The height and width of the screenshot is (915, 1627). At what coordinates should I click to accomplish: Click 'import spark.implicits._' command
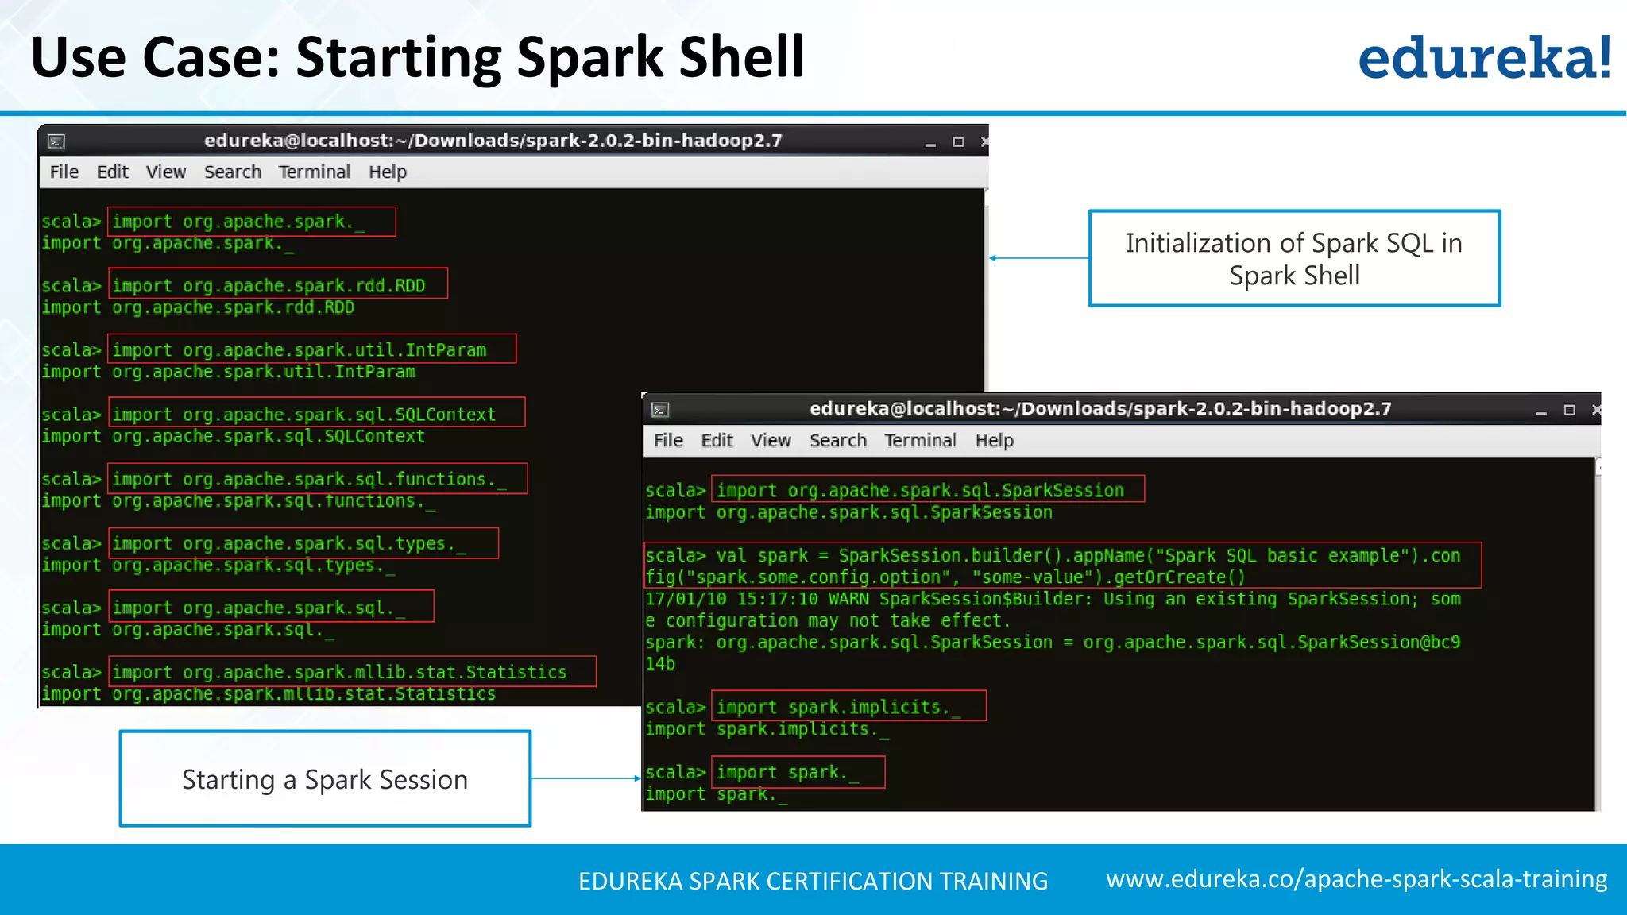pos(848,705)
